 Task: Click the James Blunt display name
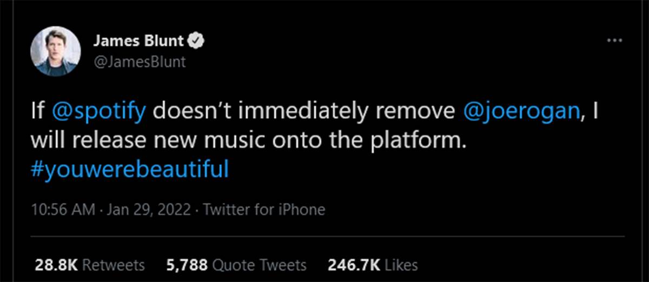point(139,41)
